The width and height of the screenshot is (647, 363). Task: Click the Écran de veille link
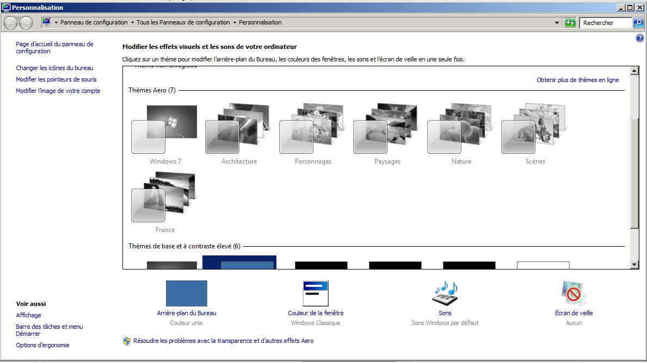pos(574,313)
